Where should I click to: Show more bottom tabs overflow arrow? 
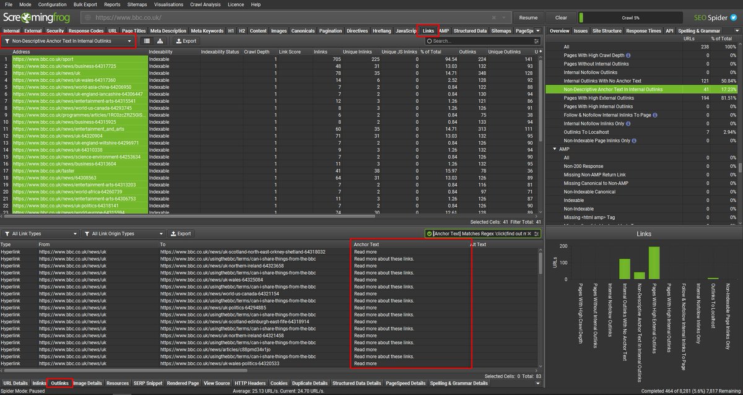tap(538, 383)
